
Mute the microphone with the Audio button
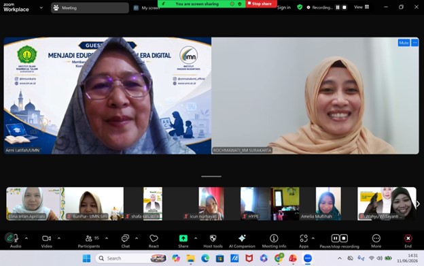15,240
